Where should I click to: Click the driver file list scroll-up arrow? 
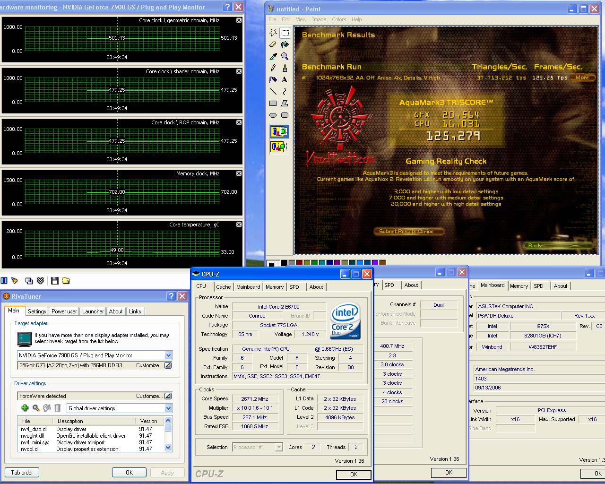[168, 421]
